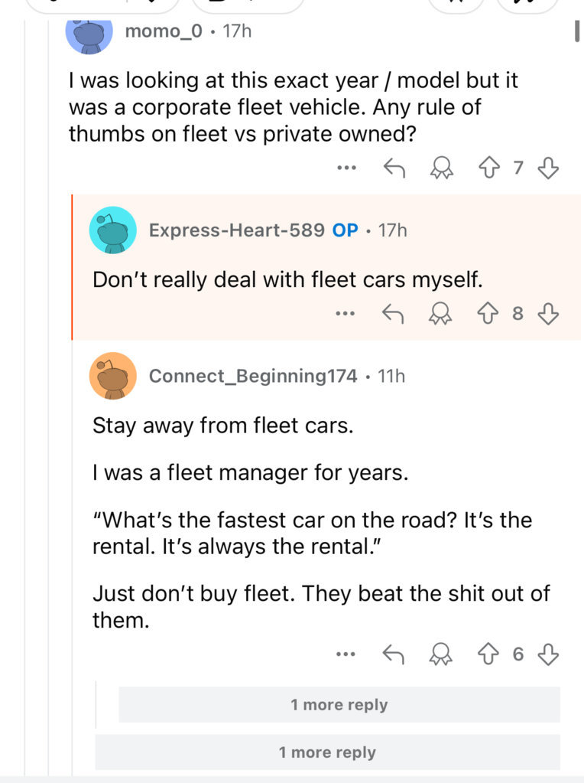Screen dimensions: 584x783
Task: Upvote momo_0's fleet vehicle comment
Action: tap(488, 168)
